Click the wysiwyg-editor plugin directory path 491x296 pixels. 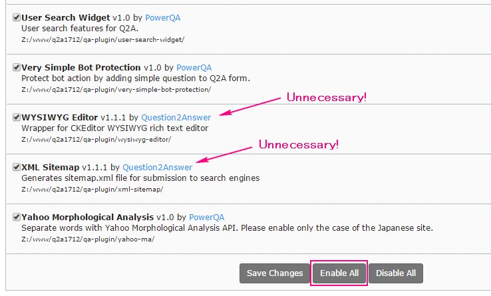click(97, 140)
